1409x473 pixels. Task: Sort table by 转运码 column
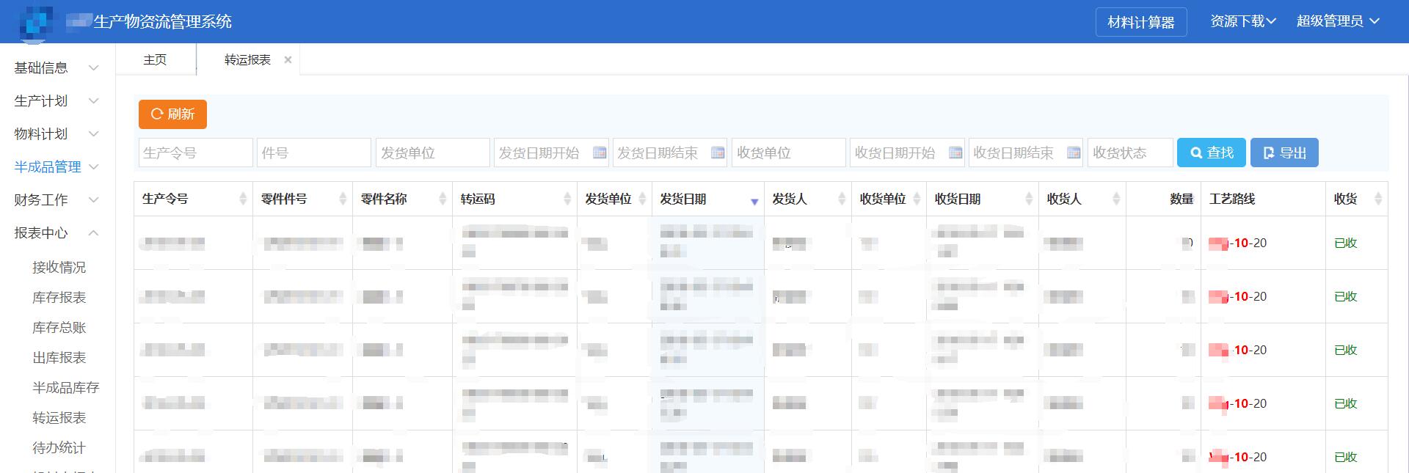[567, 199]
